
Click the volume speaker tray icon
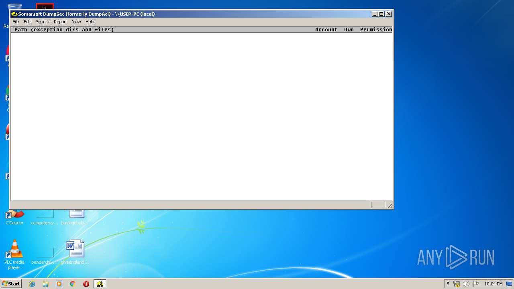coord(466,284)
